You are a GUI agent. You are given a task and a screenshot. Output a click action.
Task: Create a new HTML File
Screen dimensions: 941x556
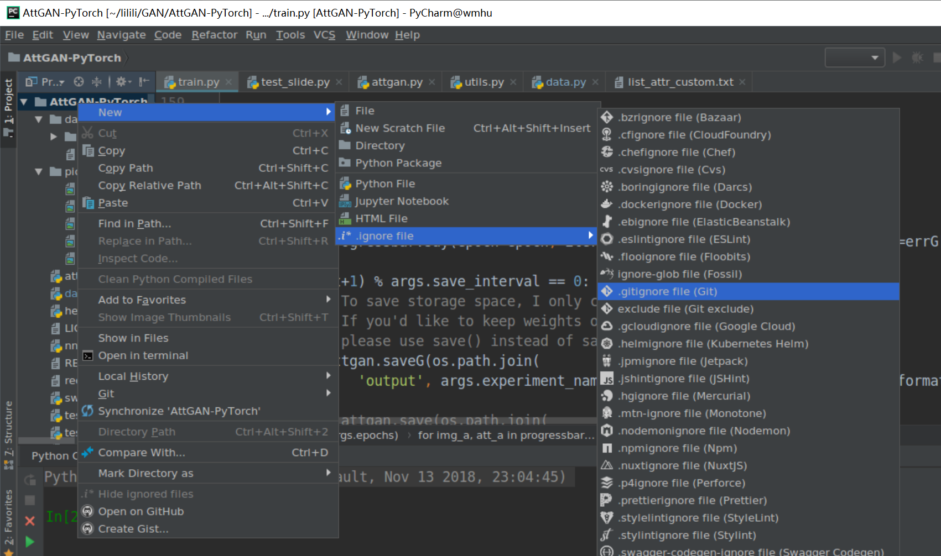[467, 218]
